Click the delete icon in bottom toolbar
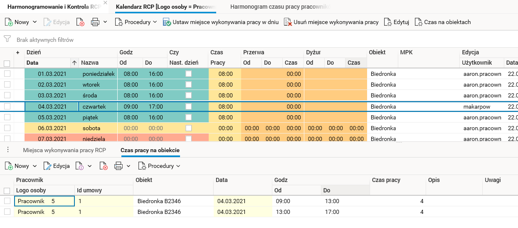This screenshot has width=518, height=228. click(x=104, y=166)
